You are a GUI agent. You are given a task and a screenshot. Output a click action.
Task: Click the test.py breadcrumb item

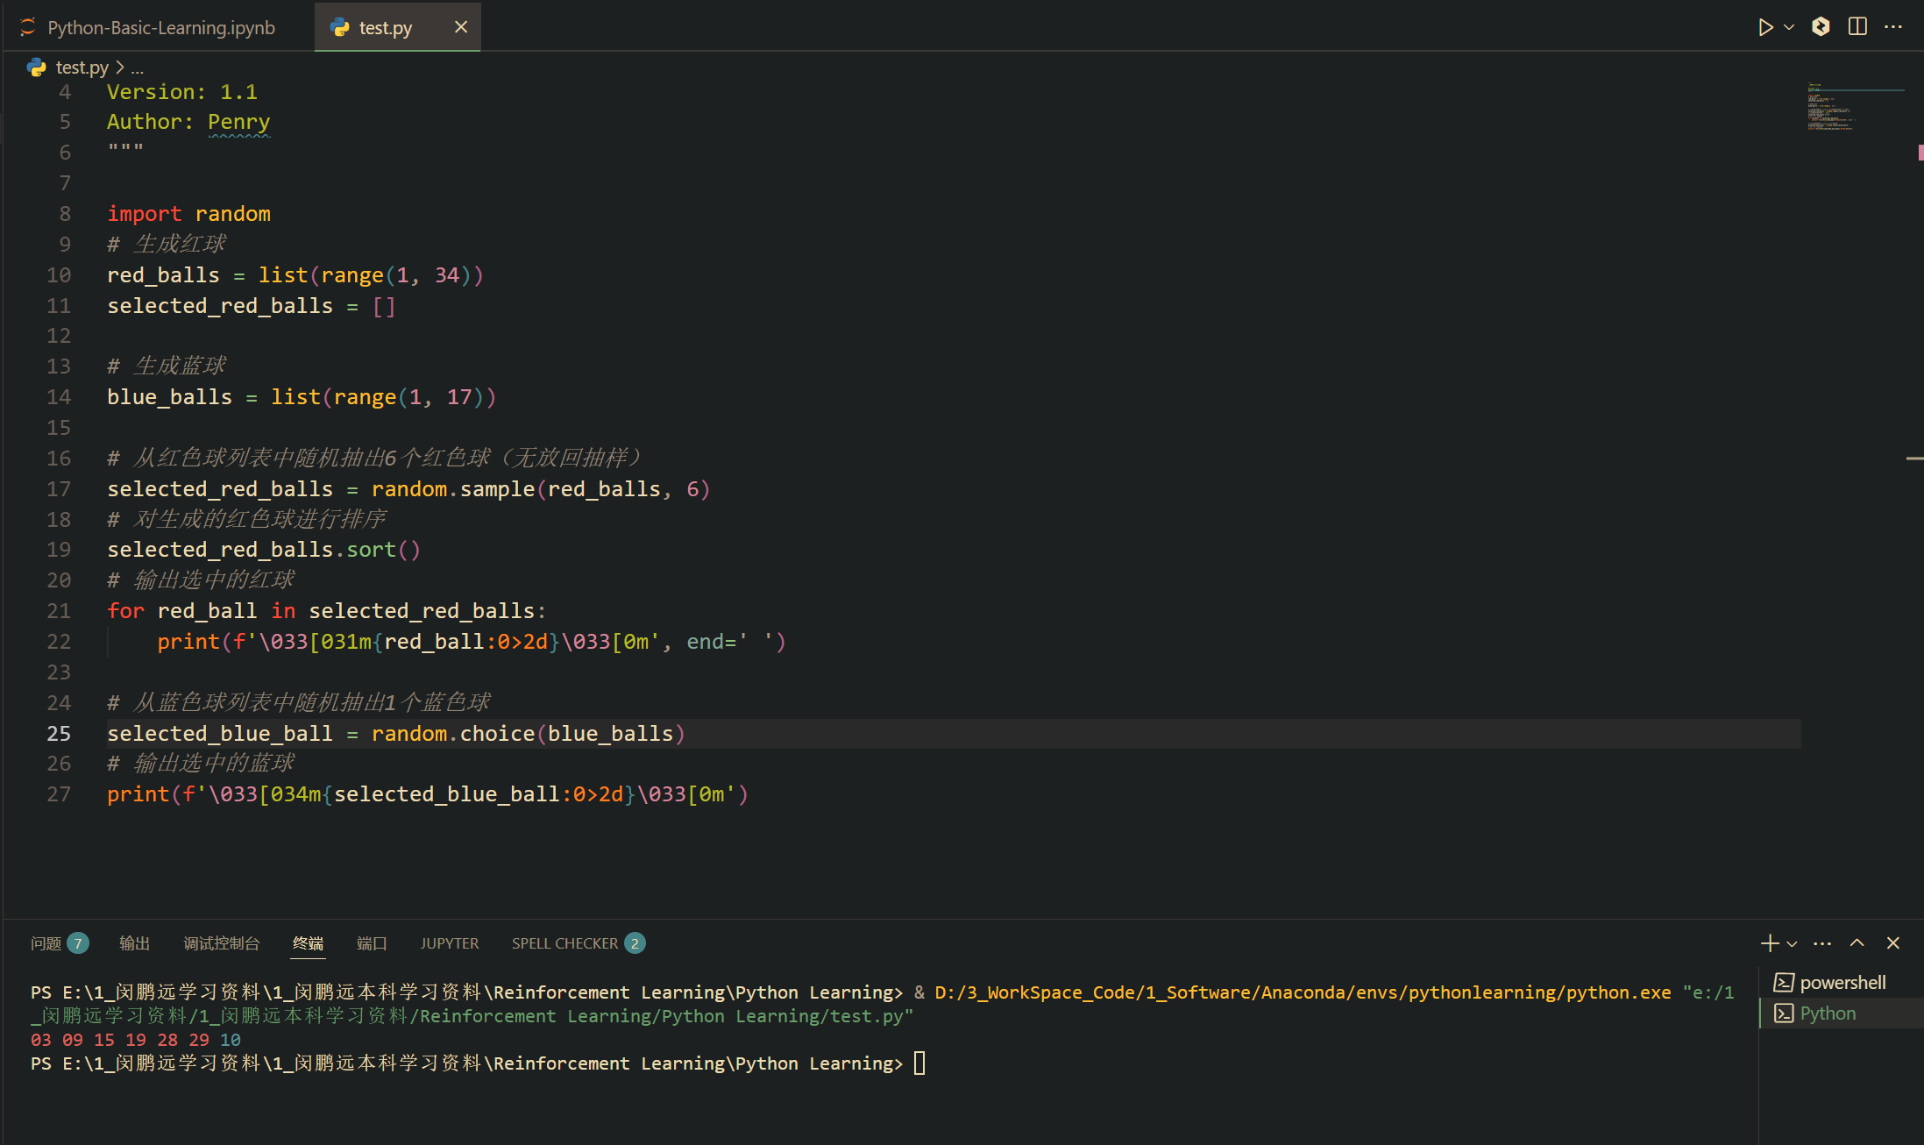pos(82,68)
